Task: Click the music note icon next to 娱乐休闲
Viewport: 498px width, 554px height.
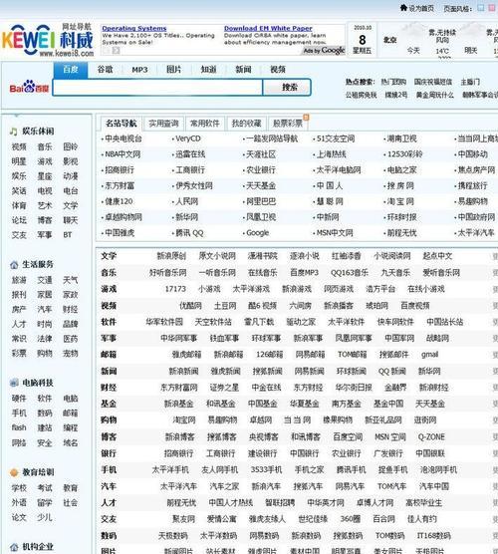Action: coord(13,132)
